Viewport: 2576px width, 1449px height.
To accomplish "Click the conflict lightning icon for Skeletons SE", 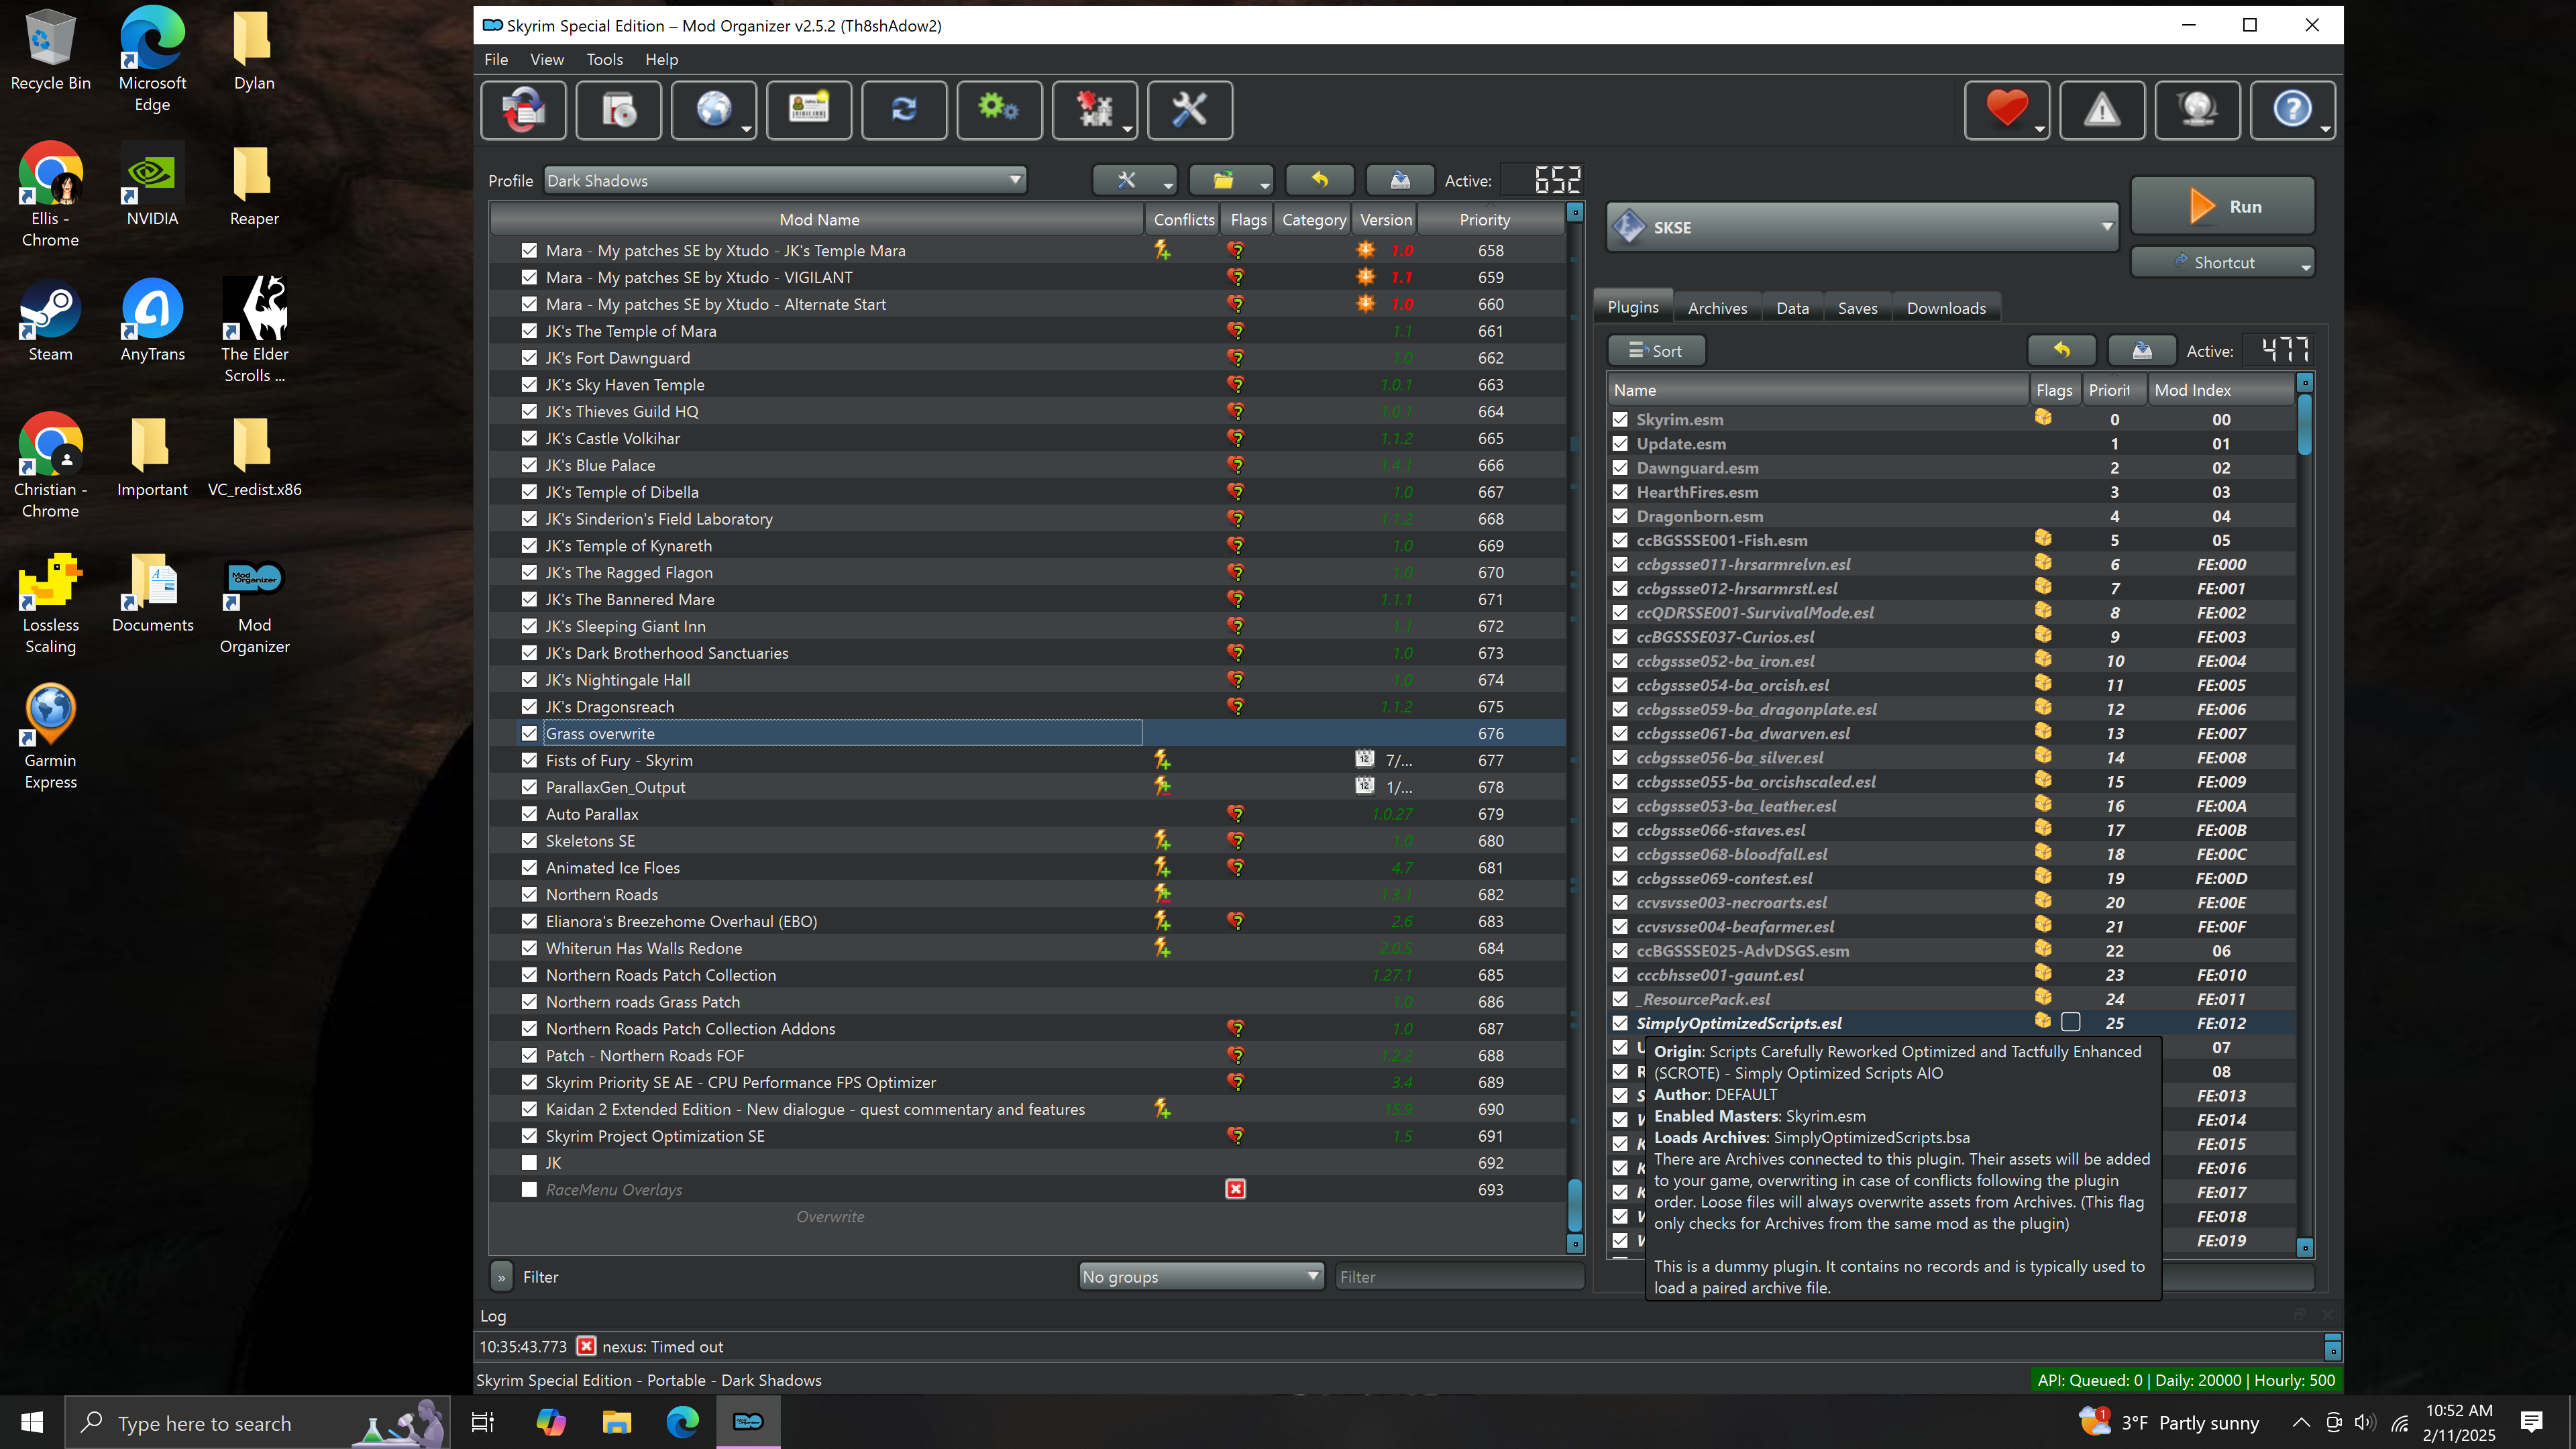I will 1162,840.
